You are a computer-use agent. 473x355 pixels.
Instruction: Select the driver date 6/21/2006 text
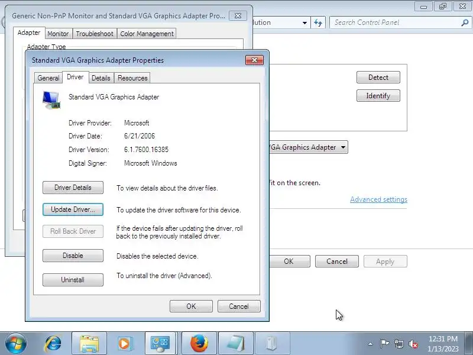point(140,136)
